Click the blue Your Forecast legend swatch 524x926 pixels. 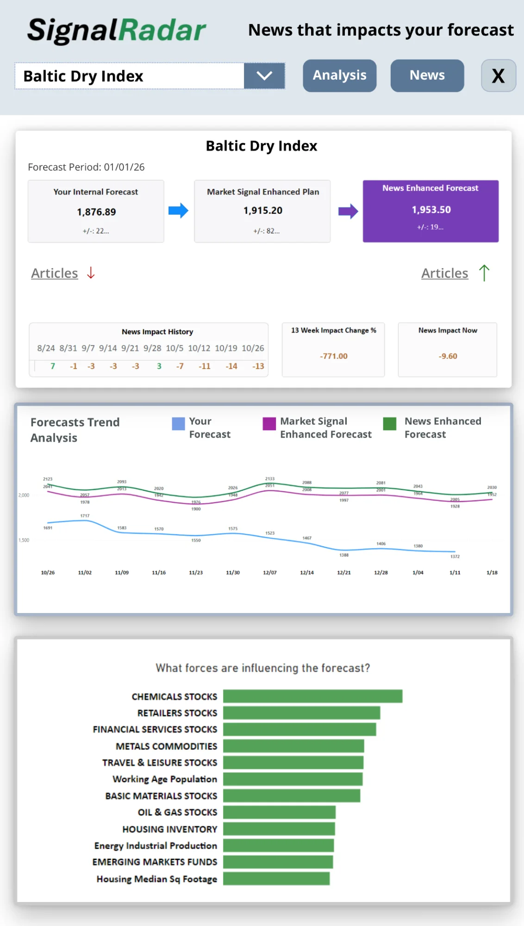178,424
